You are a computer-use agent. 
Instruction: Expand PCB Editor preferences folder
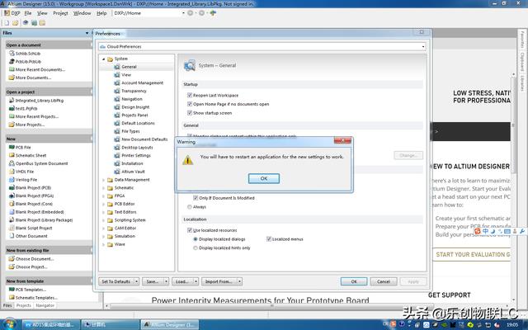104,204
